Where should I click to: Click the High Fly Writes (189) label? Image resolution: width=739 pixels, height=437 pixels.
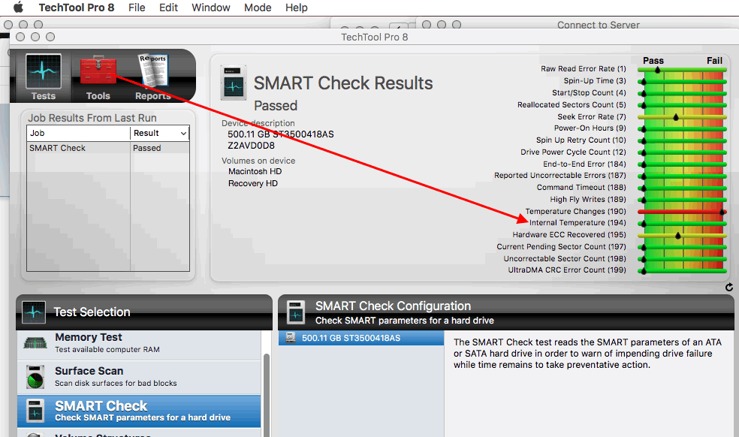pos(588,200)
